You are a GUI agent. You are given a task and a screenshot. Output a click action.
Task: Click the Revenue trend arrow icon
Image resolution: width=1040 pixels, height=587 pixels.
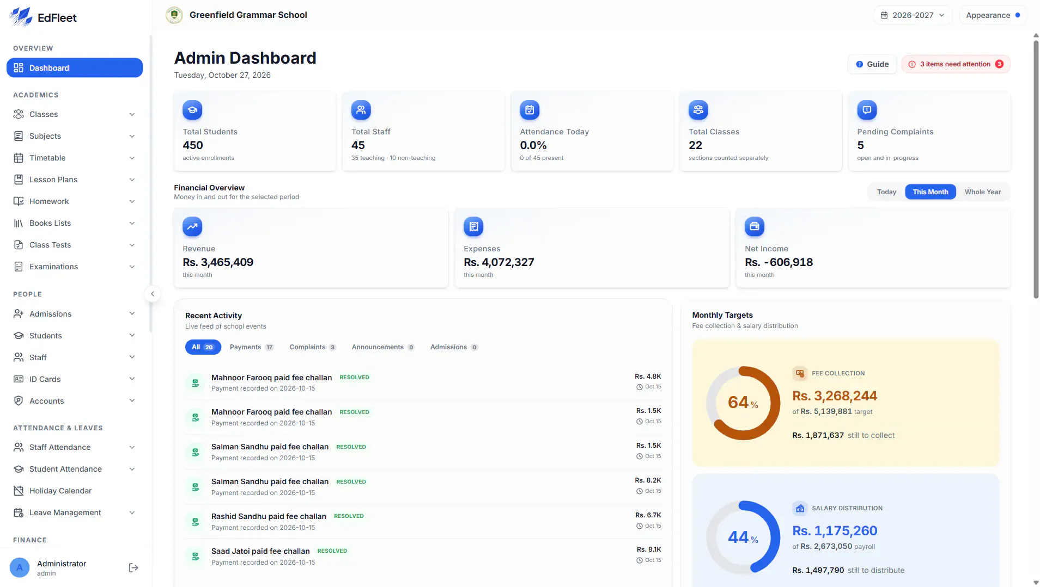click(x=192, y=227)
